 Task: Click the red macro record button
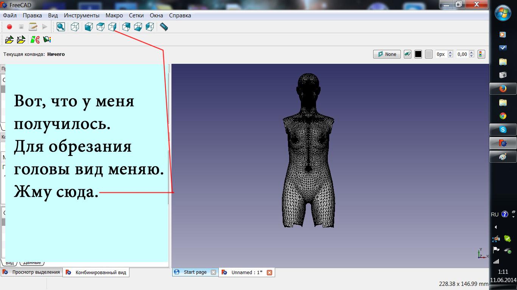[x=9, y=27]
